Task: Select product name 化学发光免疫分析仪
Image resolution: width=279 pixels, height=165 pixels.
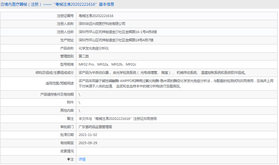Action: [x=94, y=48]
